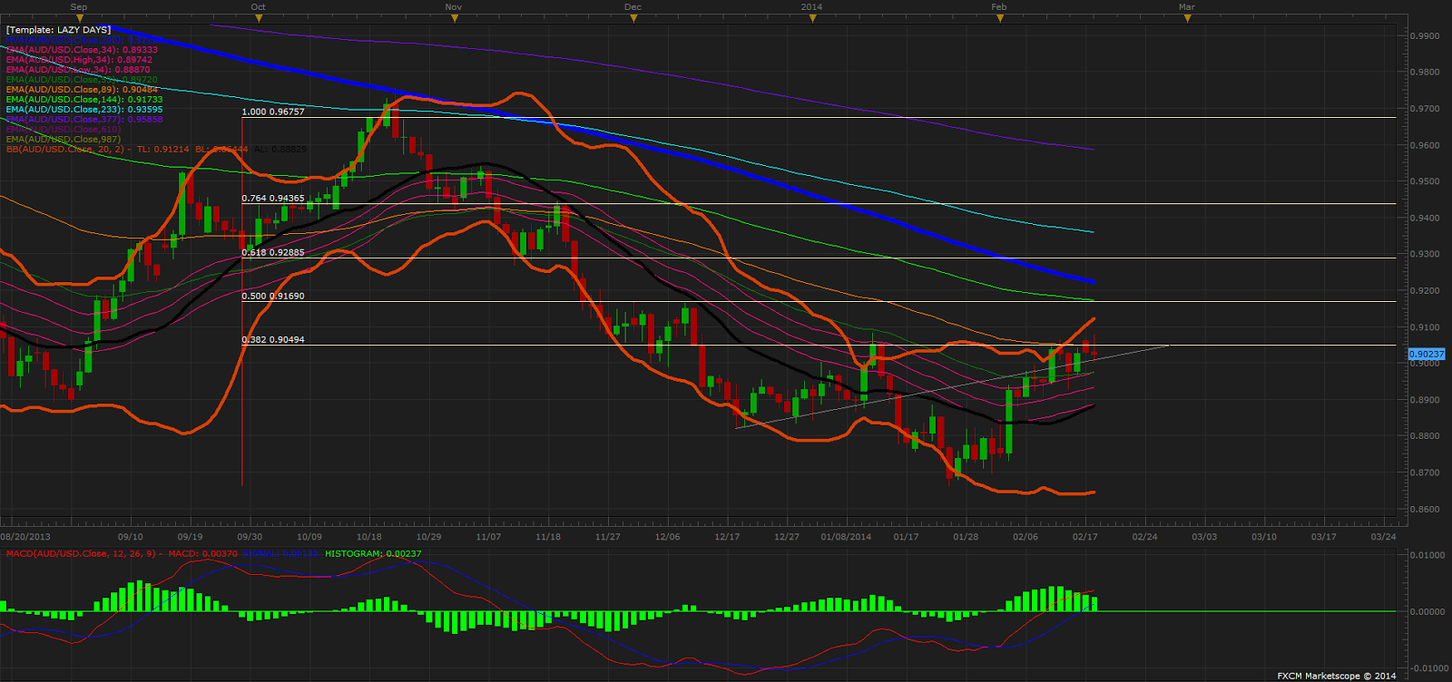Select the EMA Close 89 indicator label
The image size is (1452, 682).
click(x=82, y=90)
